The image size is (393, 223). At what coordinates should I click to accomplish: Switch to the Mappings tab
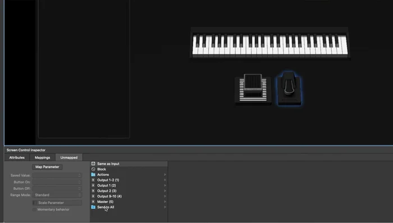point(42,157)
